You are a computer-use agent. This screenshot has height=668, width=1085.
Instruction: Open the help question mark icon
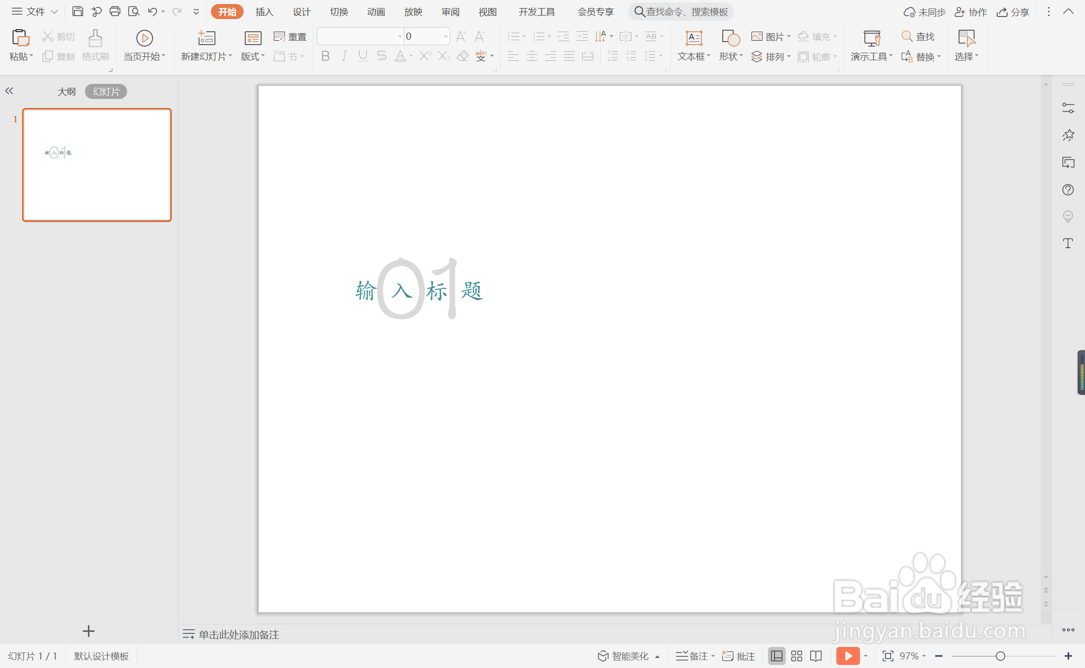click(1068, 190)
